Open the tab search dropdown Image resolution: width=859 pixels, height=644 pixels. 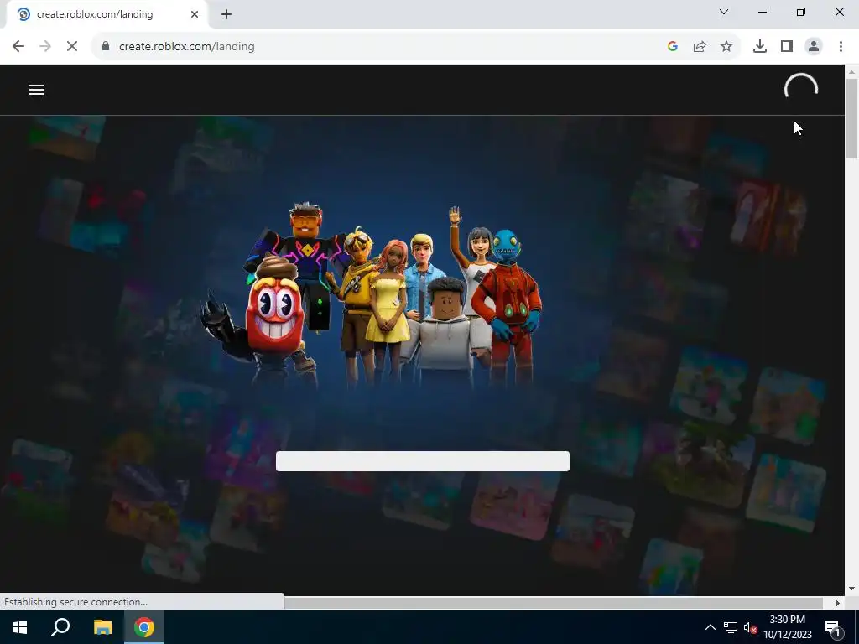(724, 12)
